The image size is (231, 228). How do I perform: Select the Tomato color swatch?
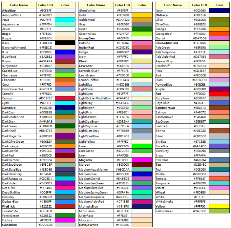click(219, 178)
